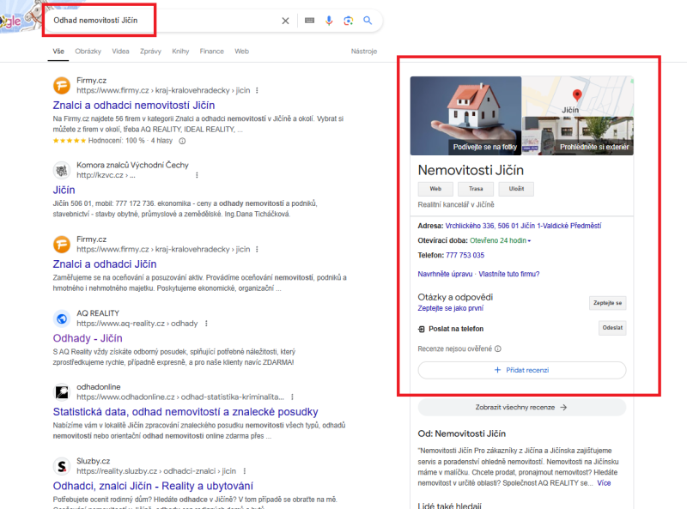The image size is (687, 509).
Task: Open the Nástroje search tools
Action: [x=363, y=52]
